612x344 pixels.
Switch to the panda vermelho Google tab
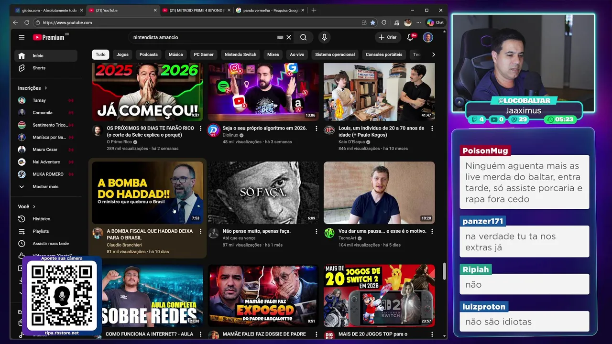(269, 10)
